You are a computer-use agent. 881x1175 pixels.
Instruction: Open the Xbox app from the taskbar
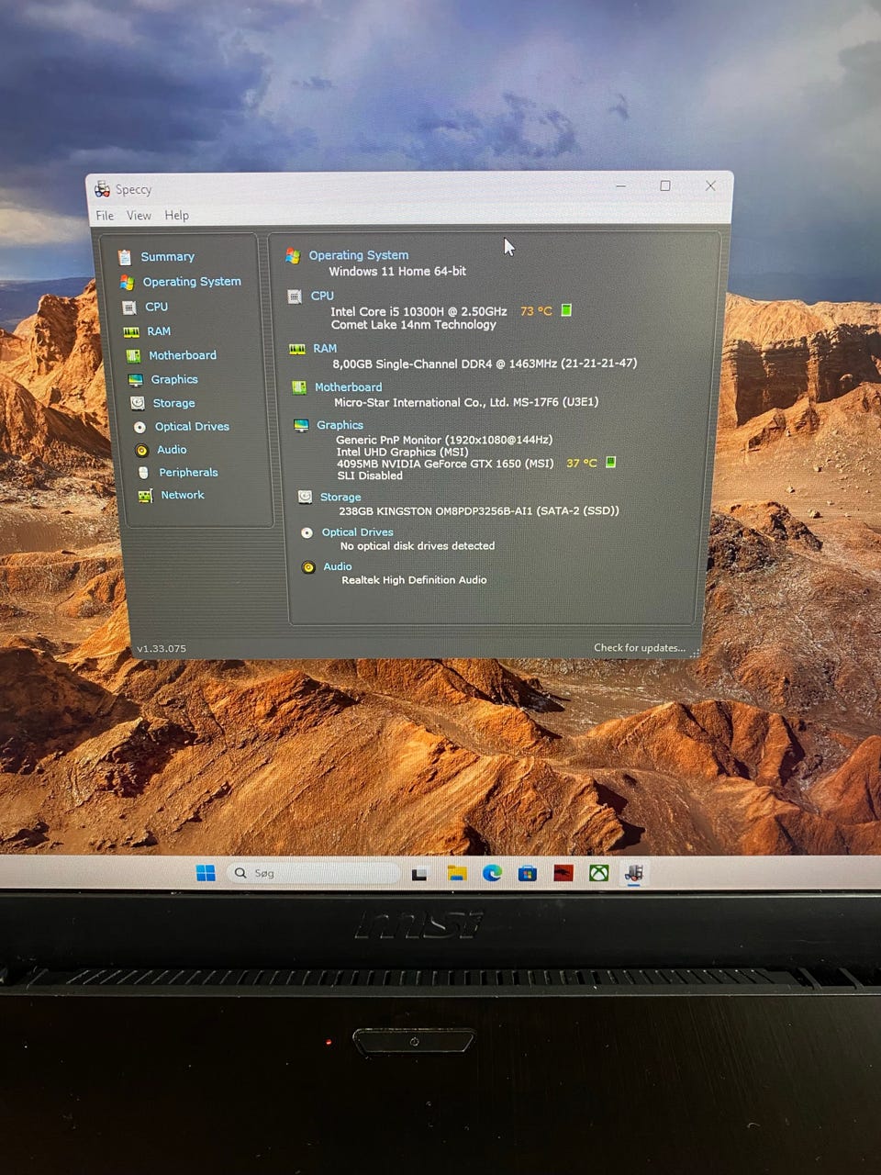coord(598,873)
